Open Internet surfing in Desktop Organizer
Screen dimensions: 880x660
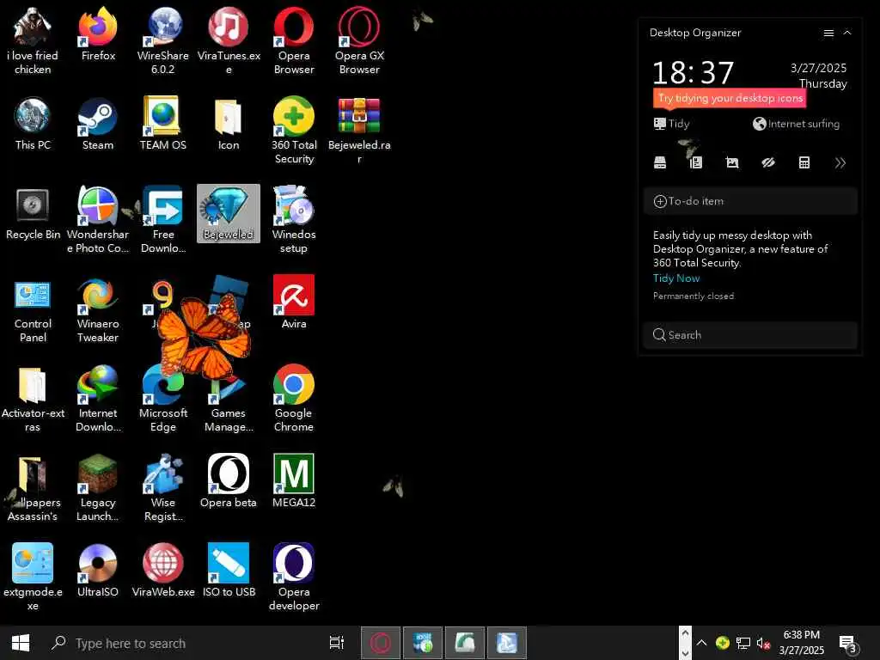click(797, 124)
